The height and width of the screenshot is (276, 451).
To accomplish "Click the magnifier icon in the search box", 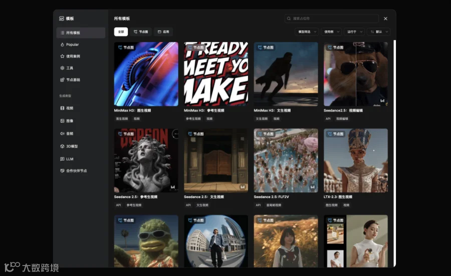I will point(289,18).
